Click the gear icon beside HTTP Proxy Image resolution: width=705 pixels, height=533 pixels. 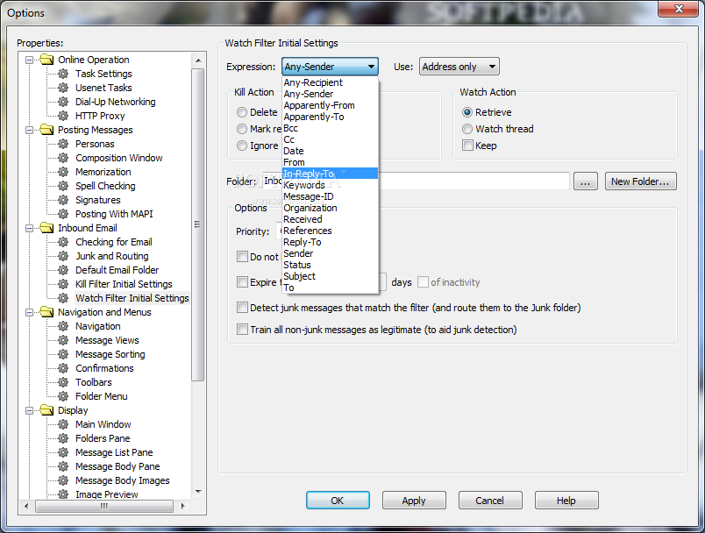point(63,116)
